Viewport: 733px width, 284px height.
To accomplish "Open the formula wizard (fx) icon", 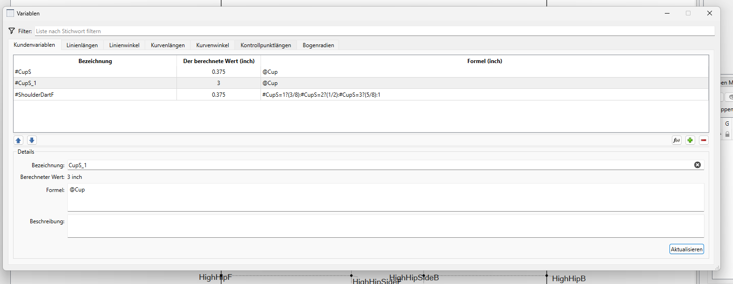I will coord(677,140).
